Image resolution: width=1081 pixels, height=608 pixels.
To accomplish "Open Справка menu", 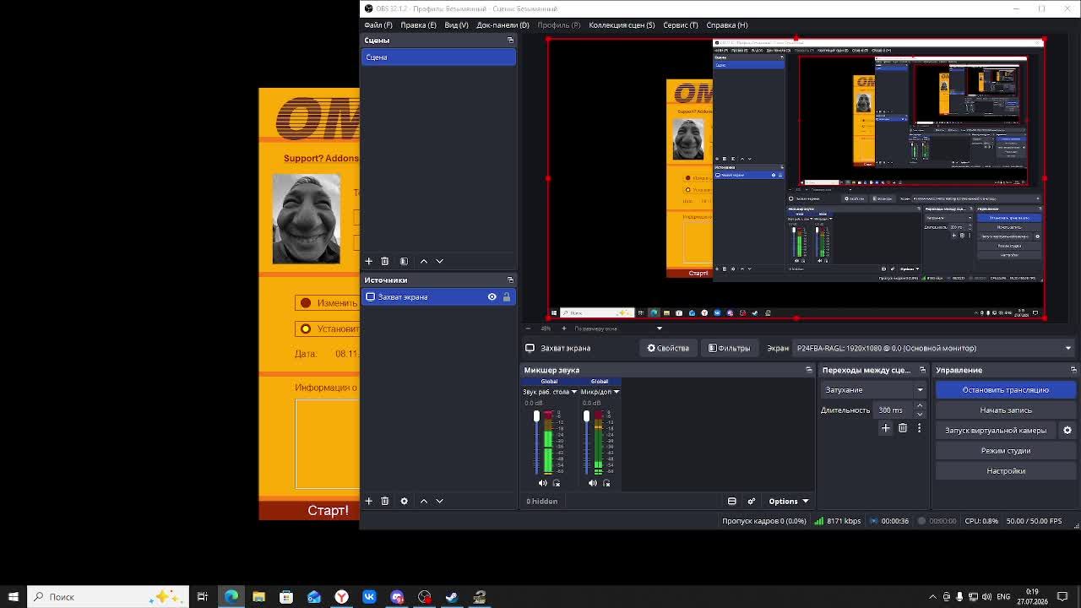I will coord(726,24).
